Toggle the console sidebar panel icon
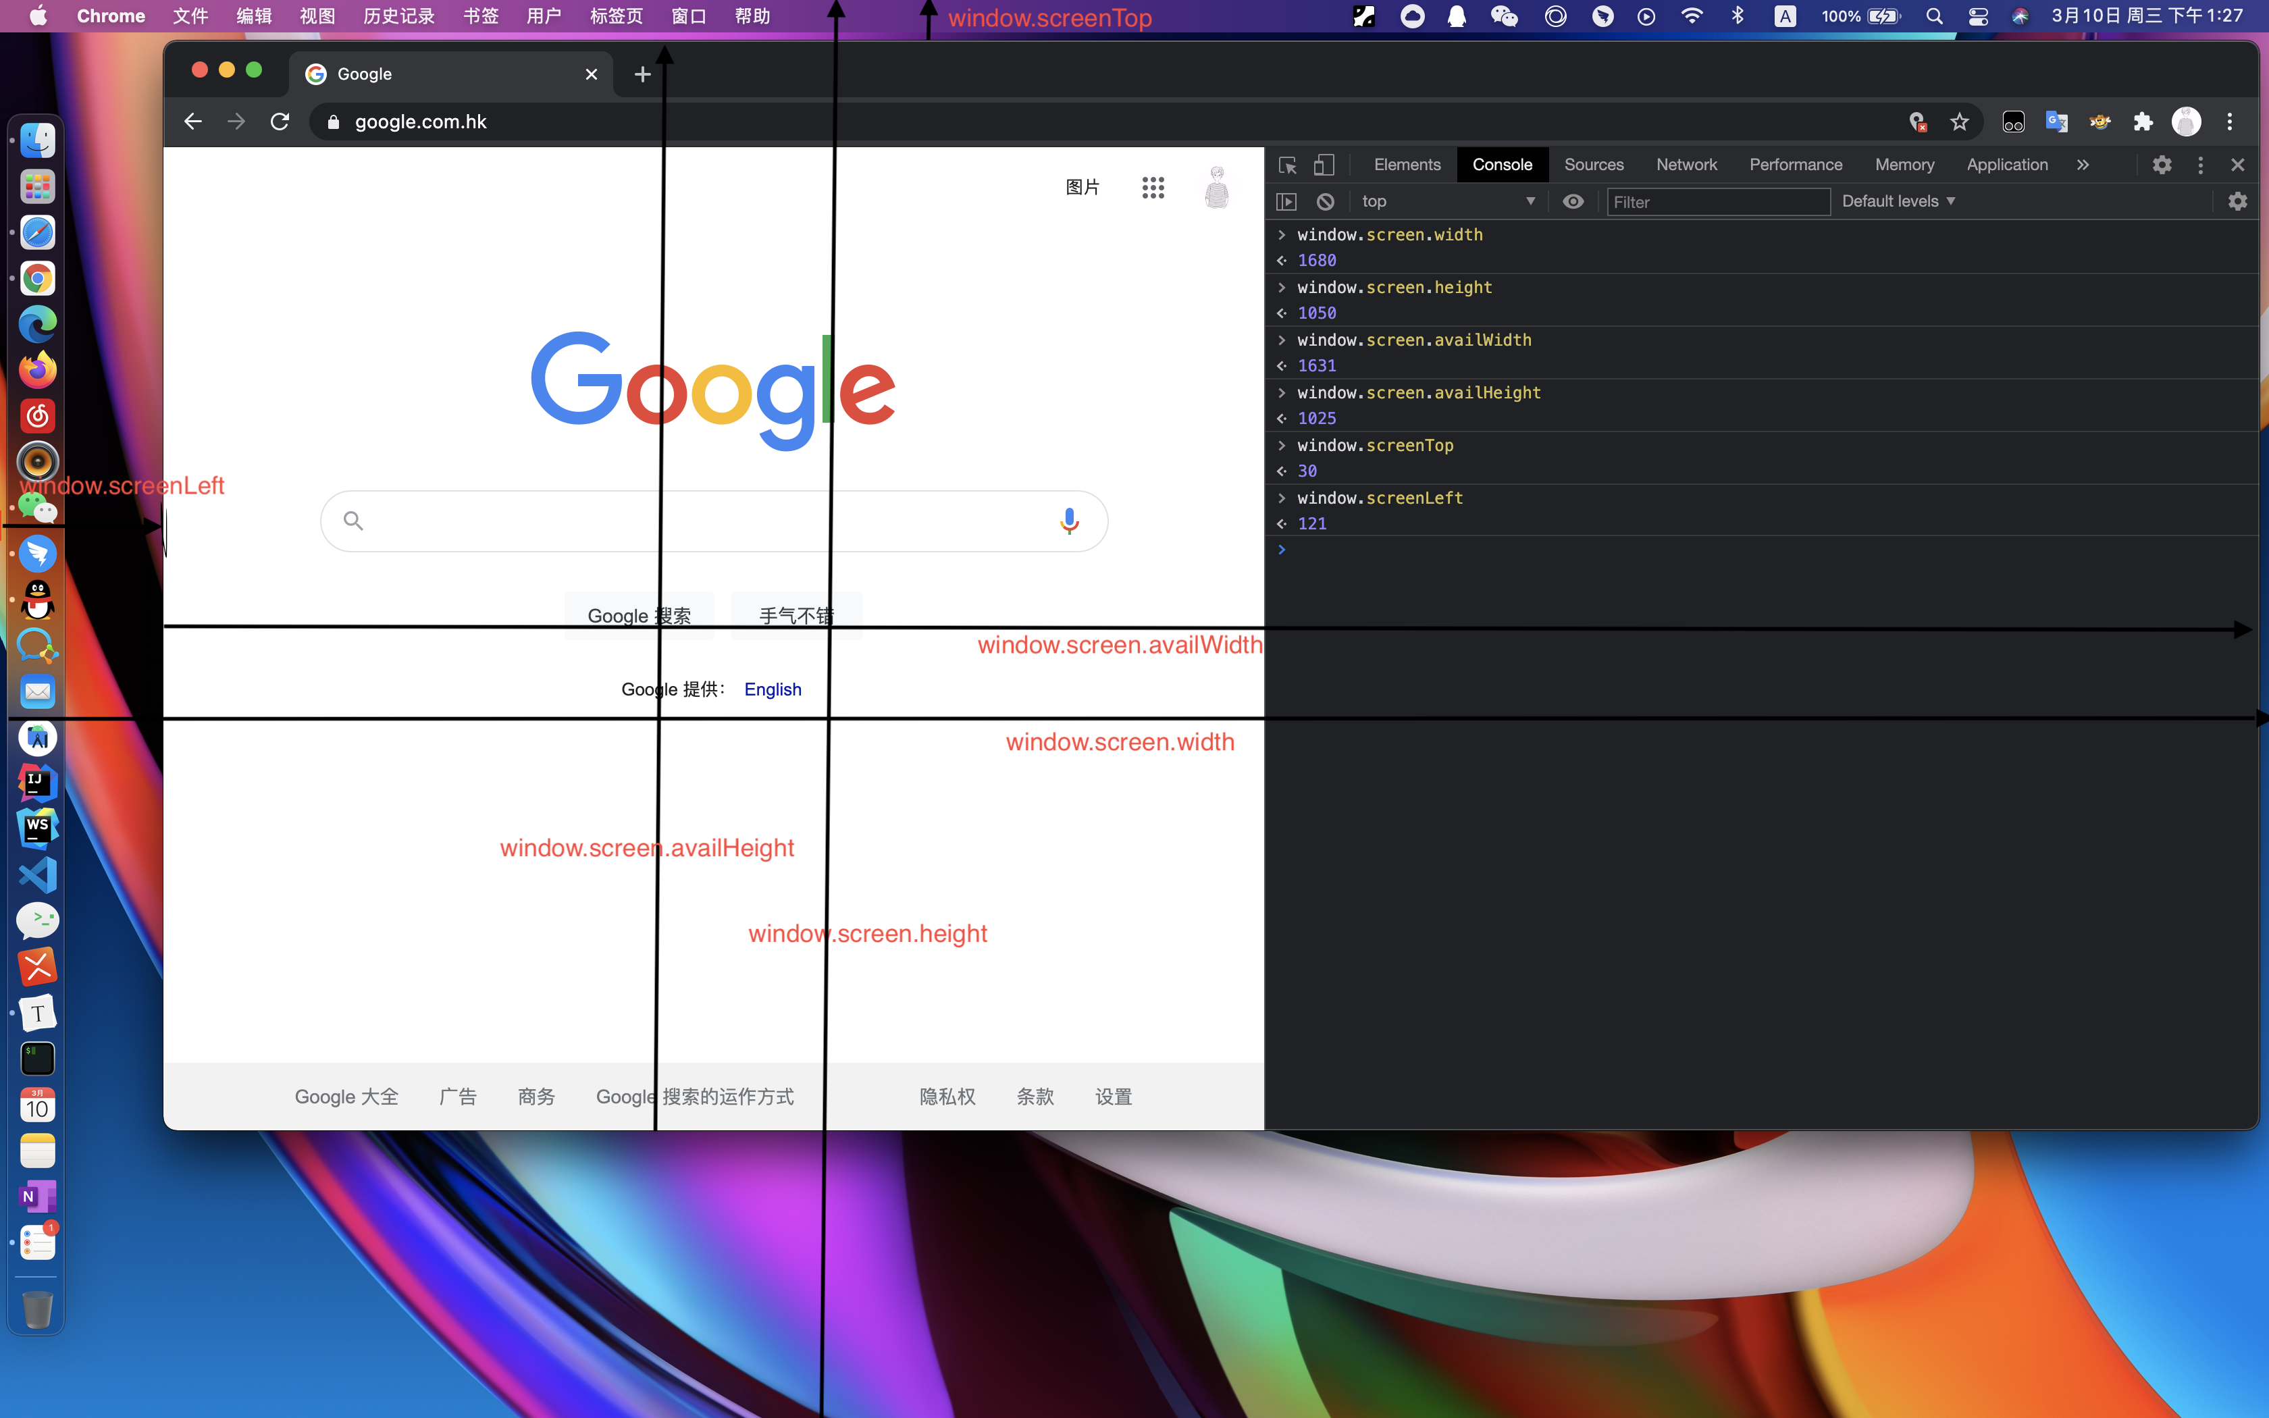The width and height of the screenshot is (2269, 1418). click(1286, 202)
